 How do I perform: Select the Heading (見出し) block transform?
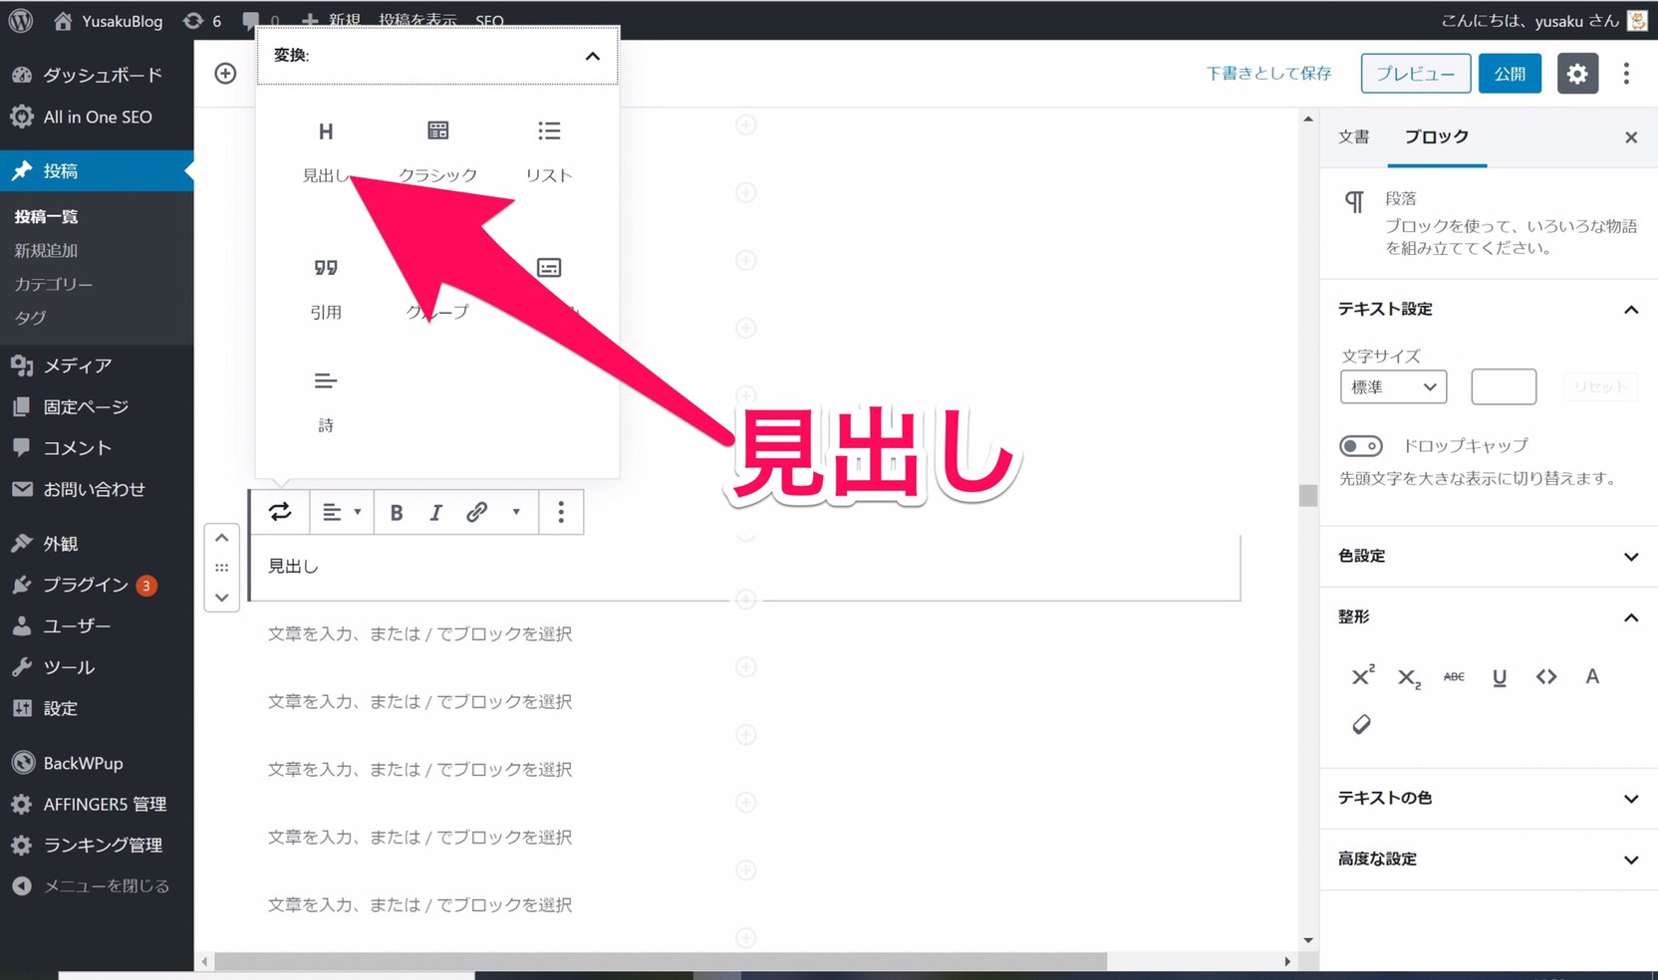pos(326,149)
